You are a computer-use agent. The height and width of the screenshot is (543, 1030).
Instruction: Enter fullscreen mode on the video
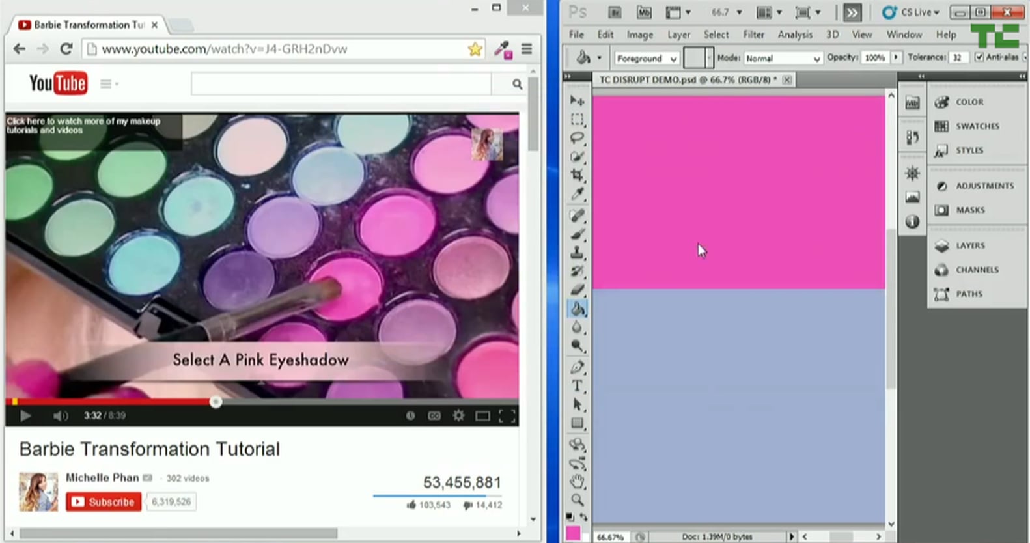507,416
